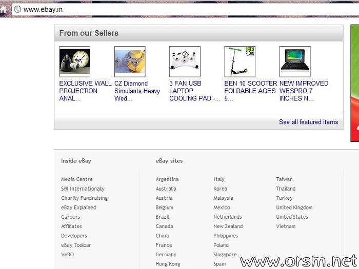Screen dimensions: 359x269
Task: Open the wall projection clock thumbnail
Action: click(x=75, y=61)
